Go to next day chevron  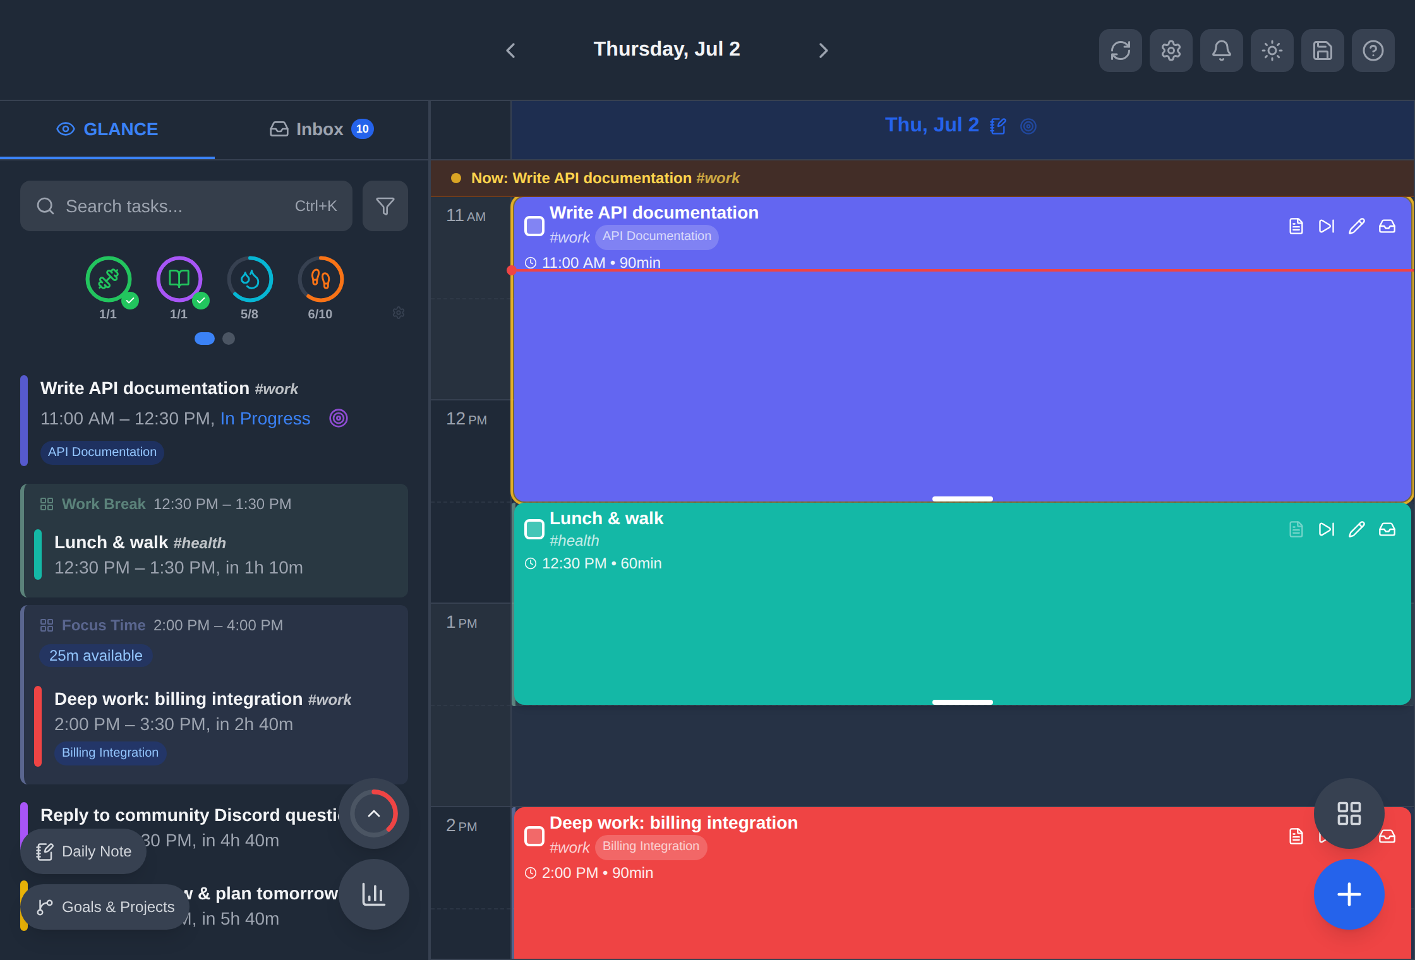[822, 51]
